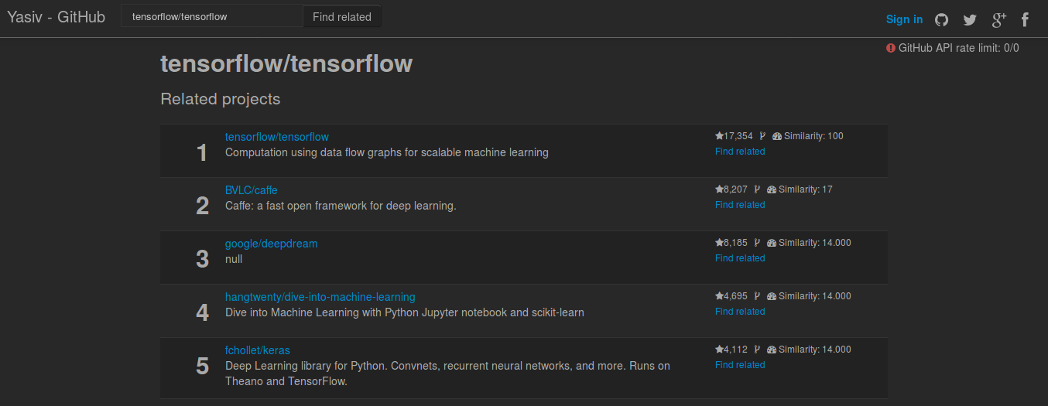
Task: Find related for fchollet/keras row
Action: (740, 365)
